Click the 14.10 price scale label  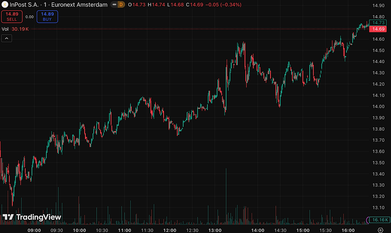click(x=378, y=95)
